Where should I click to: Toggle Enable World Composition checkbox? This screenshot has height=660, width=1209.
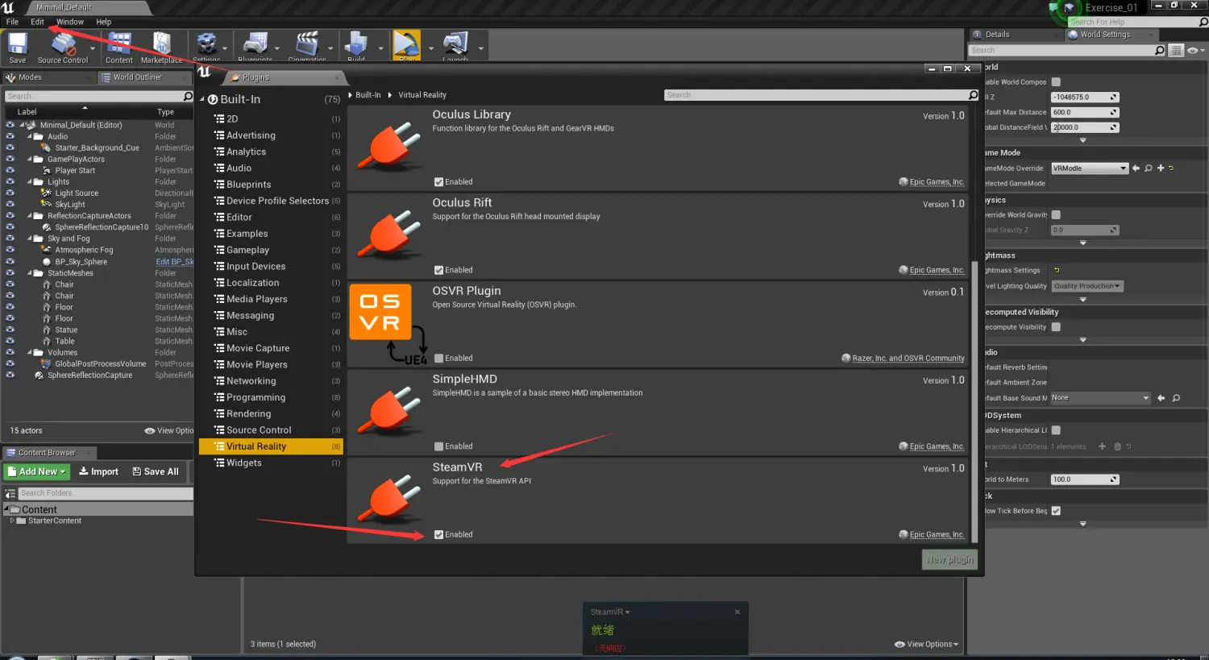click(1056, 82)
